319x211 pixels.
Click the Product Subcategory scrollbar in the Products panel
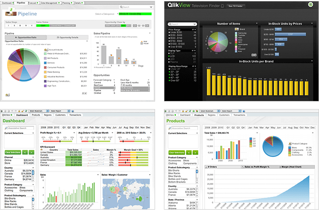pos(197,176)
